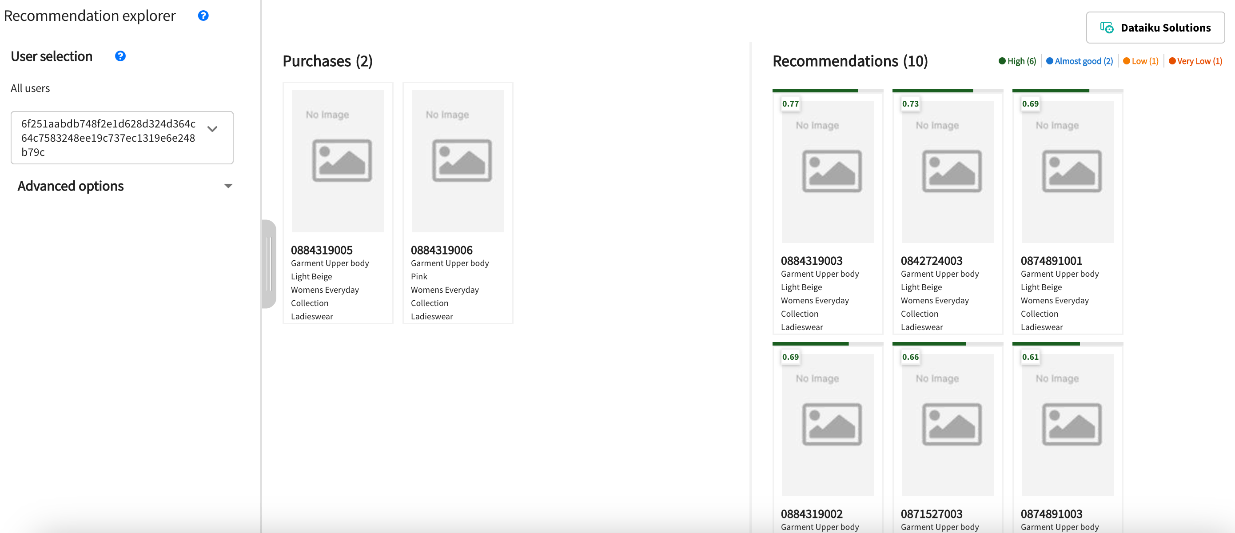Click the Dataiku Solutions logo icon
Image resolution: width=1235 pixels, height=533 pixels.
point(1107,28)
